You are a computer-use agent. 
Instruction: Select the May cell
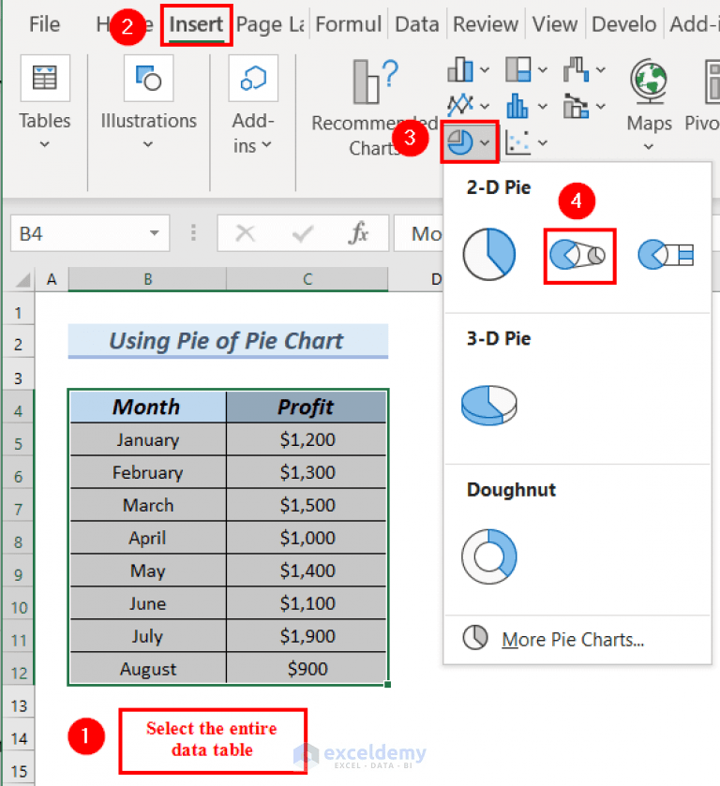[147, 571]
